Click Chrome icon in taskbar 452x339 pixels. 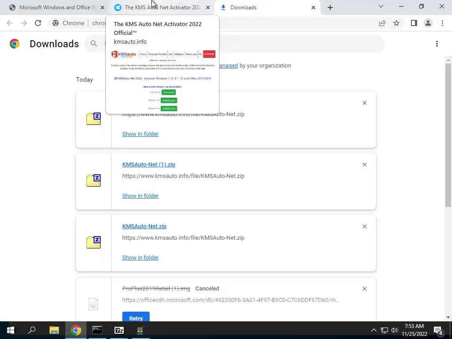click(x=76, y=330)
